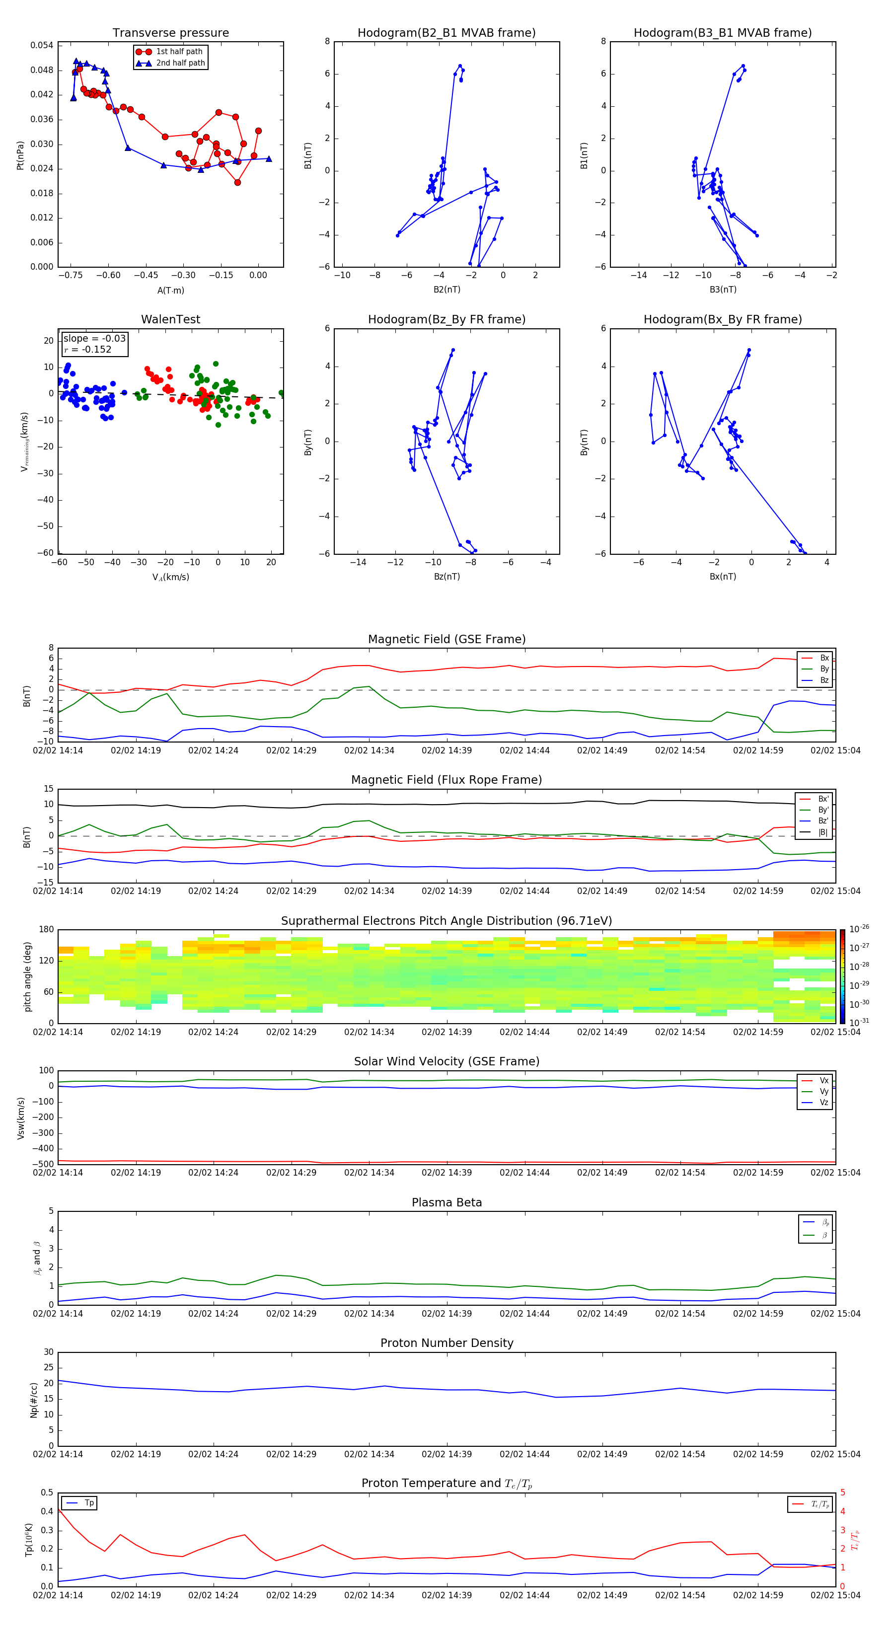The height and width of the screenshot is (1639, 894).
Task: Click 'A(T·m)' x-axis label
Action: pyautogui.click(x=170, y=291)
